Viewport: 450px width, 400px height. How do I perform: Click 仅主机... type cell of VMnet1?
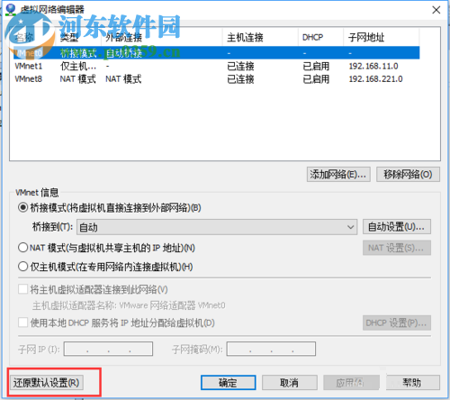(78, 66)
